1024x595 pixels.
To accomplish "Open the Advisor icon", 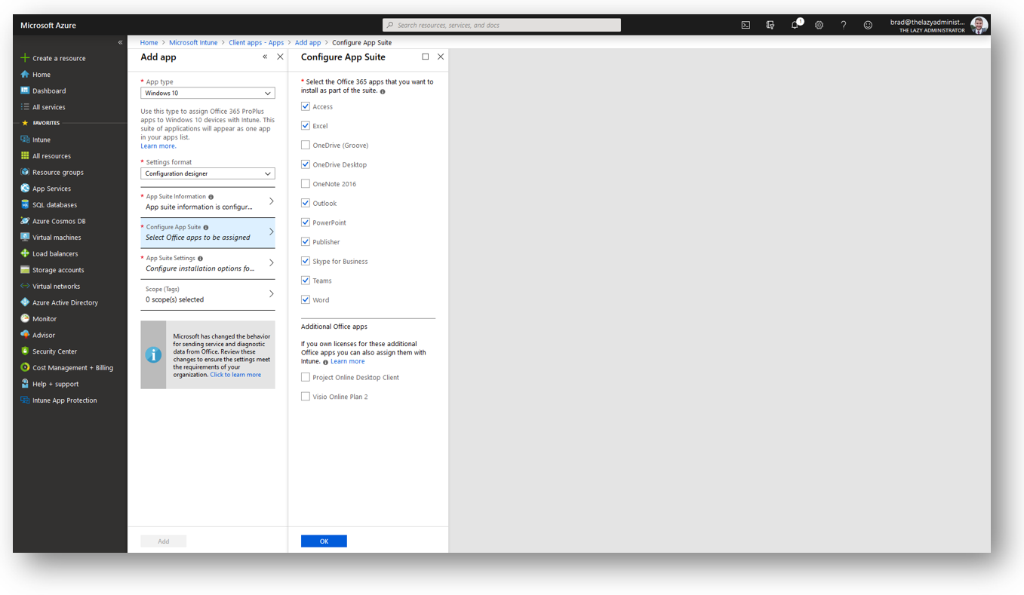I will click(25, 335).
